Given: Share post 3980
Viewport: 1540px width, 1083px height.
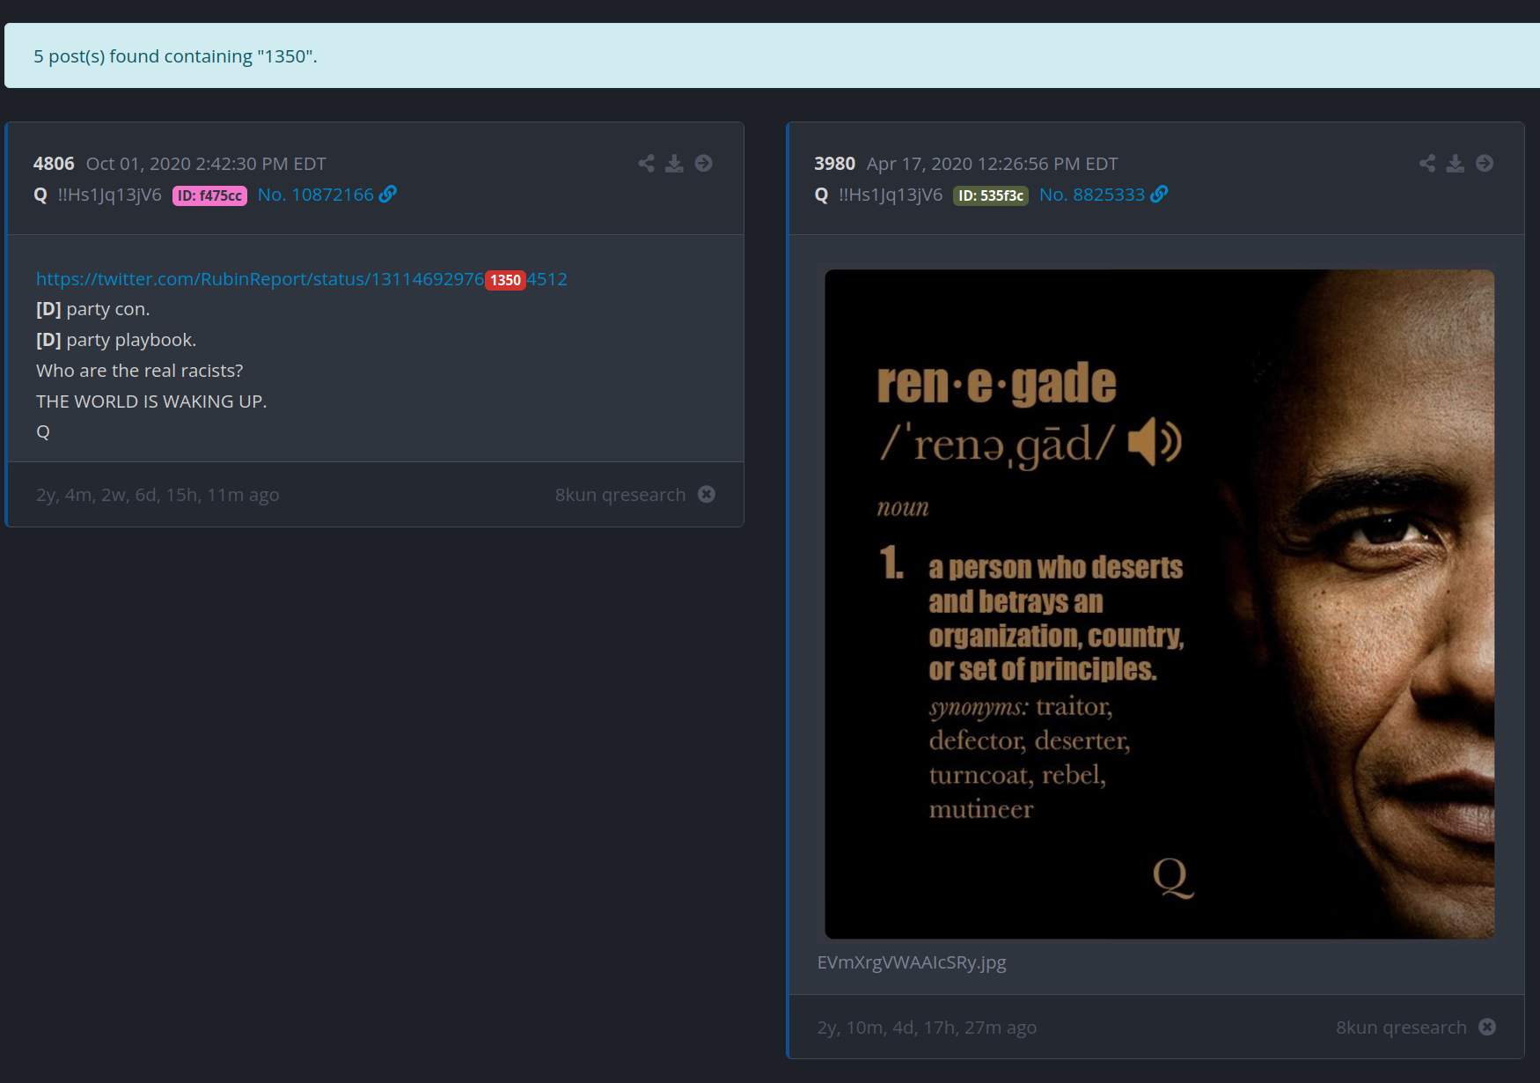Looking at the screenshot, I should (x=1427, y=163).
